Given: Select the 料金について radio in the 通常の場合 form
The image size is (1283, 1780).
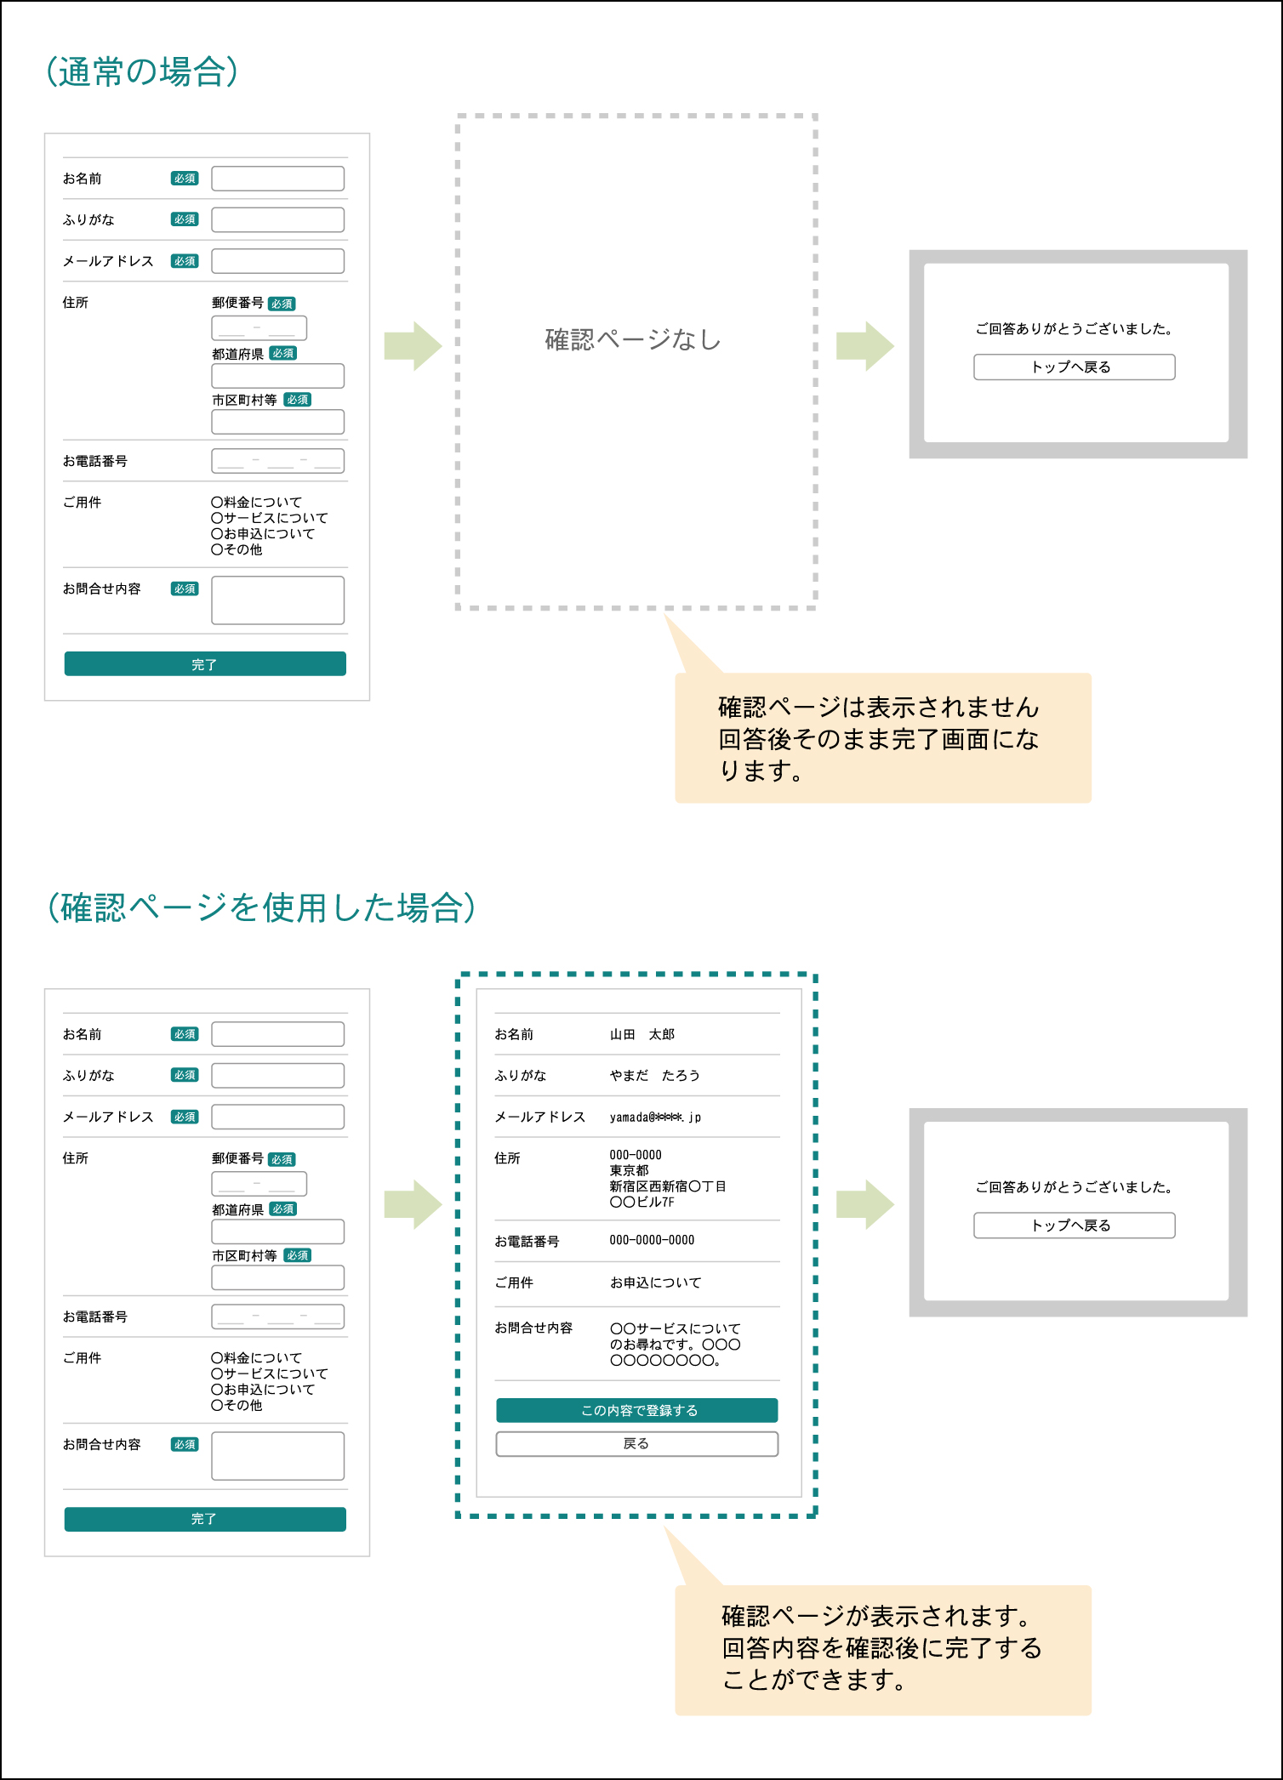Looking at the screenshot, I should (217, 503).
